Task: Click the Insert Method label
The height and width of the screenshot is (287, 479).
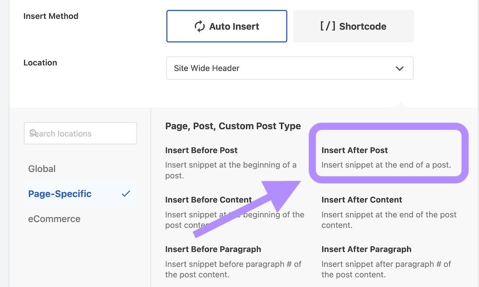Action: coord(51,16)
